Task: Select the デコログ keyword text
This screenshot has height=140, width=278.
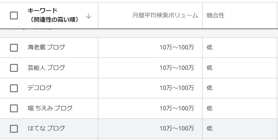Action: pyautogui.click(x=40, y=88)
